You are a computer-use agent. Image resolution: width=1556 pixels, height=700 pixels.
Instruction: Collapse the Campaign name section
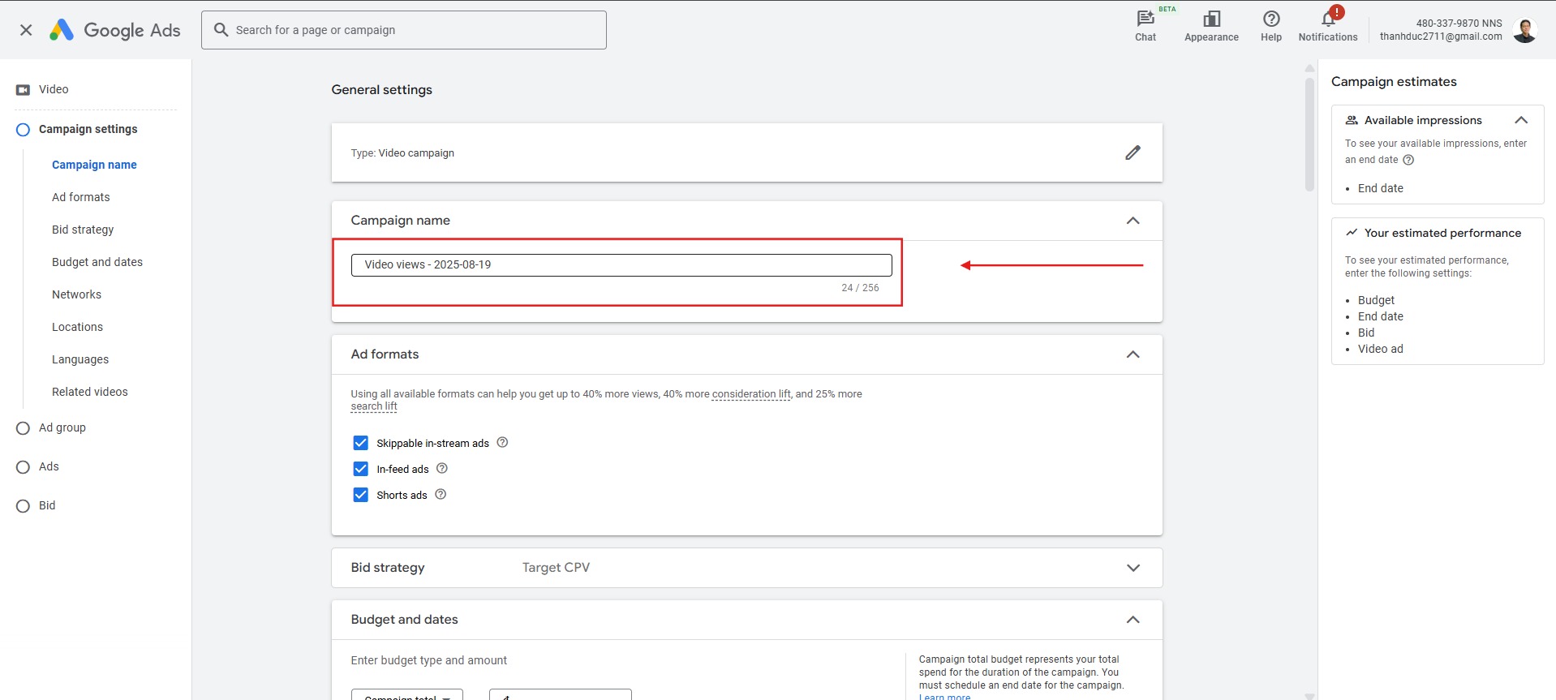coord(1133,221)
